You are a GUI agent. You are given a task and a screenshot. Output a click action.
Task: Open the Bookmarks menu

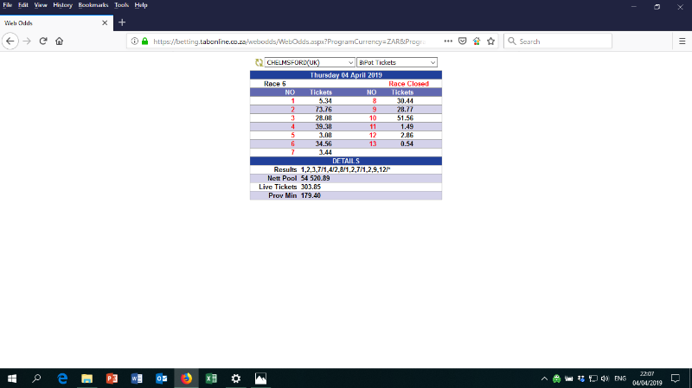click(x=93, y=5)
